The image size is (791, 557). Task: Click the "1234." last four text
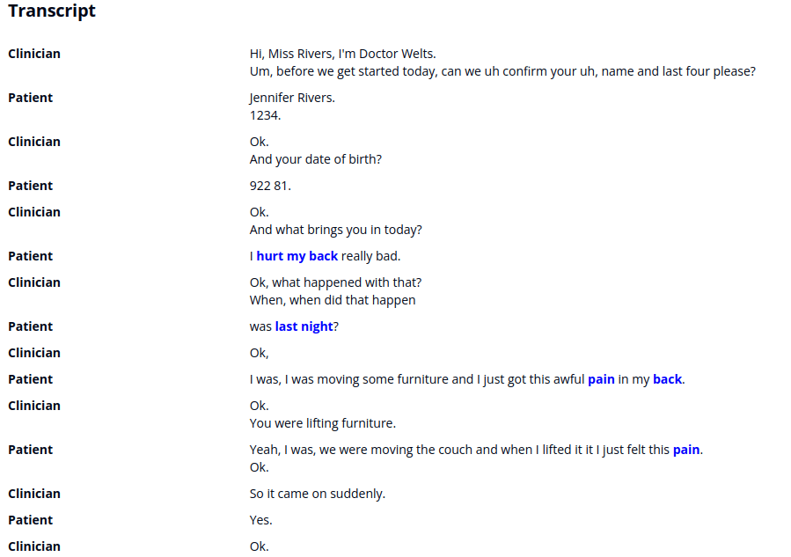[265, 115]
